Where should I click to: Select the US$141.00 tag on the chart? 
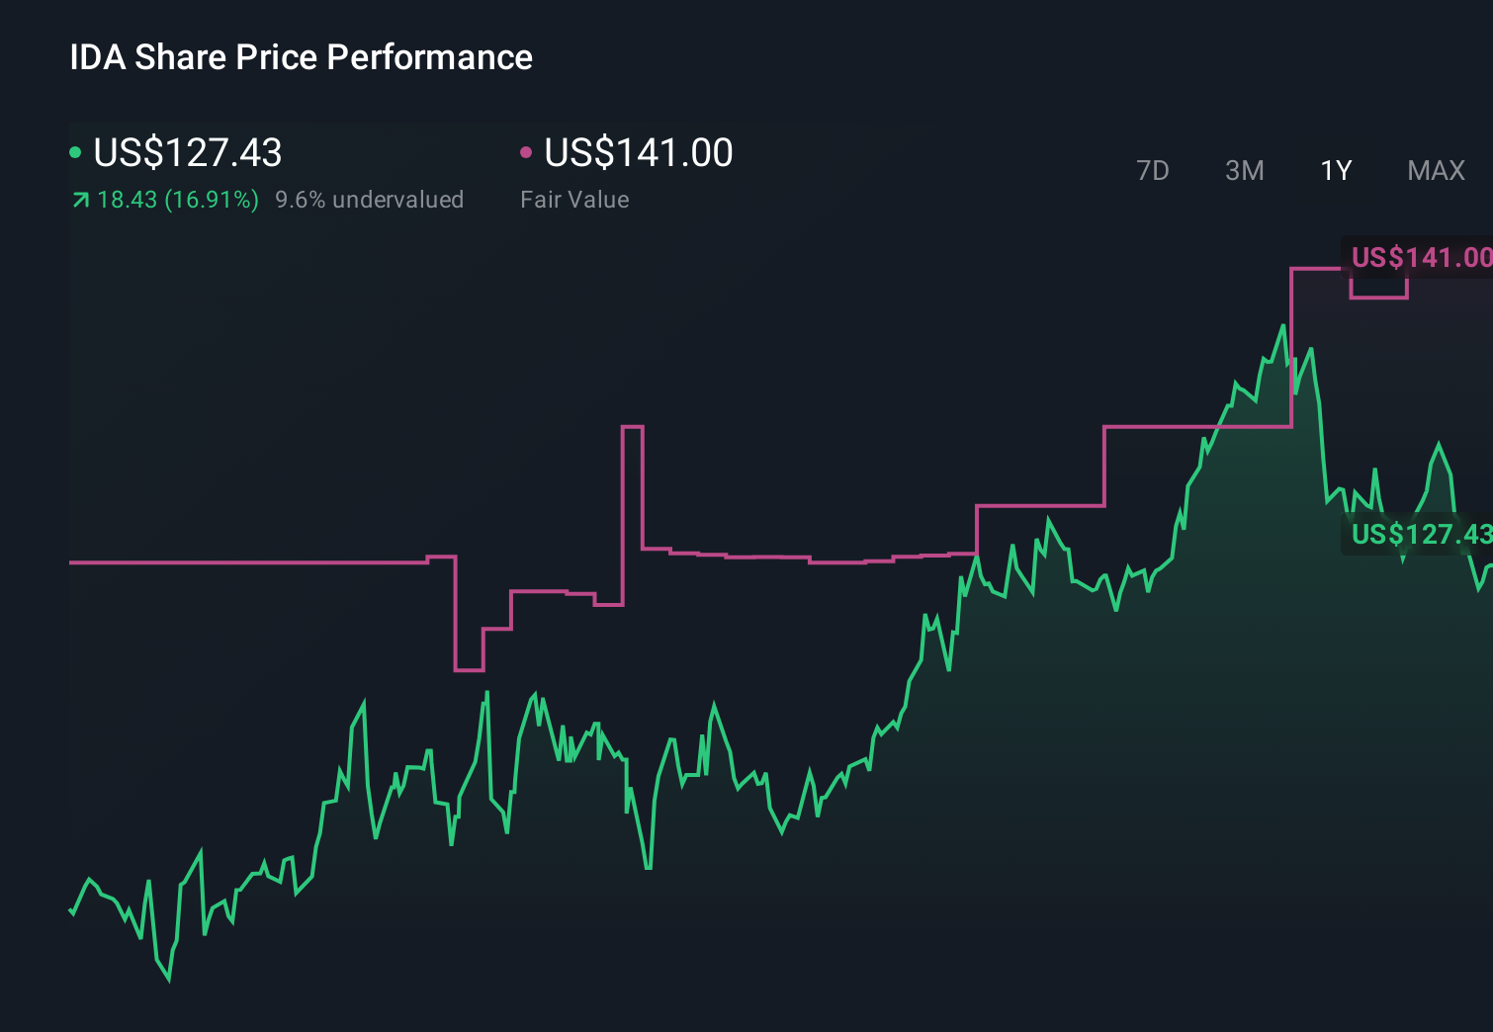click(1421, 257)
